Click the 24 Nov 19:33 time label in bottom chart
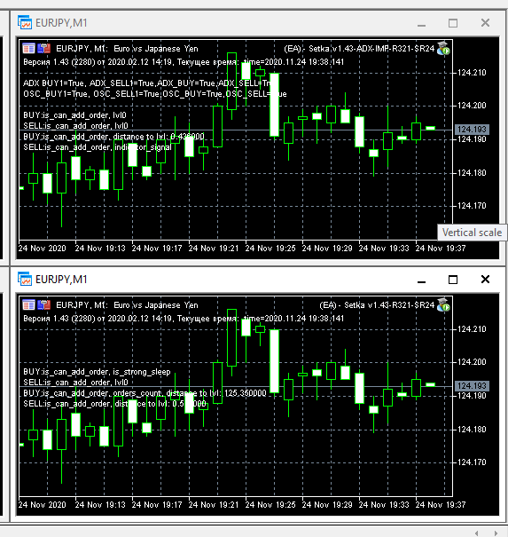 click(384, 505)
